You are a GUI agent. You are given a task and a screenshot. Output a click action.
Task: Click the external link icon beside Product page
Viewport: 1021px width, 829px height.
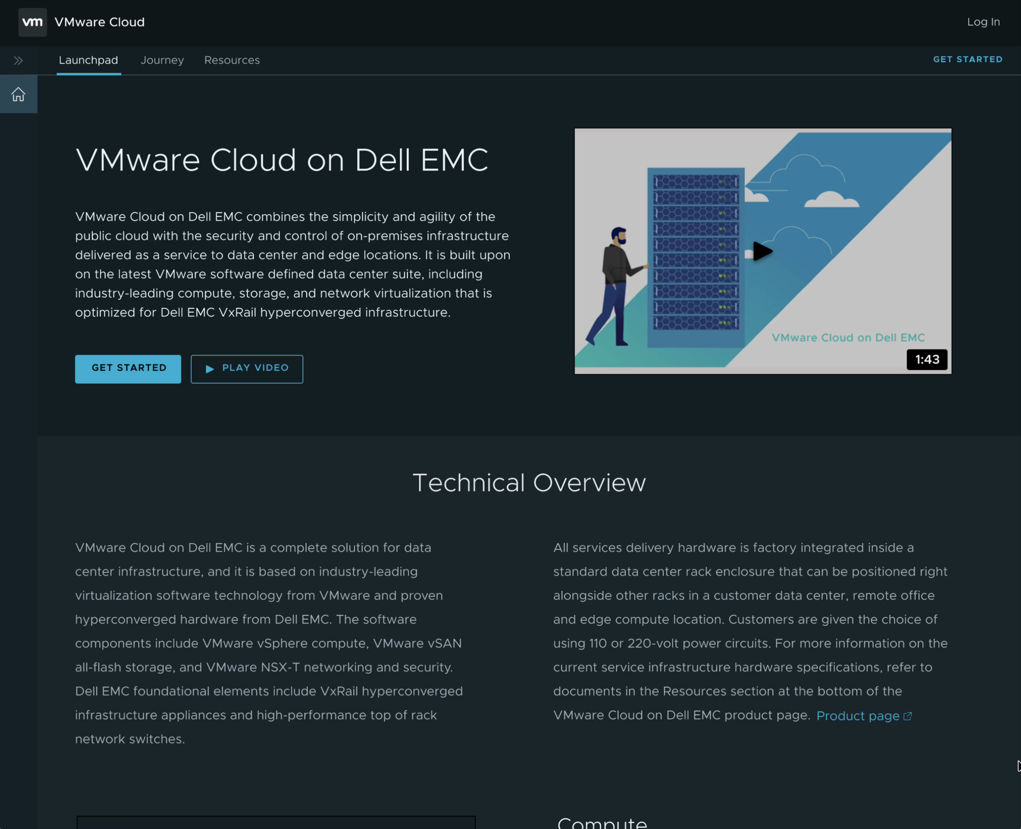click(907, 716)
